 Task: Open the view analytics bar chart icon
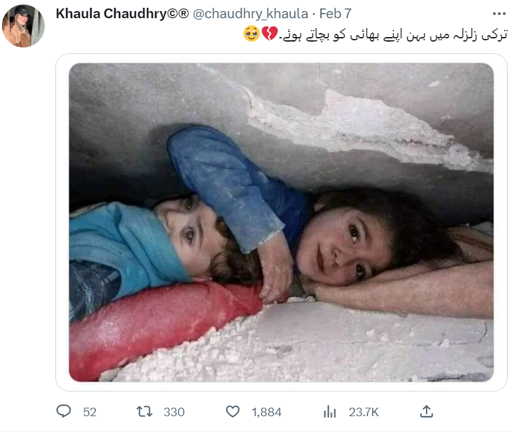(x=329, y=411)
